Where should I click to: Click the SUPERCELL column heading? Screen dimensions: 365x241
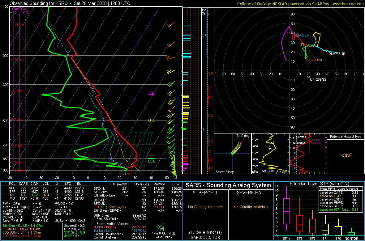pos(206,192)
